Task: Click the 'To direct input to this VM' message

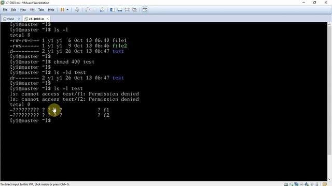Action: point(35,184)
